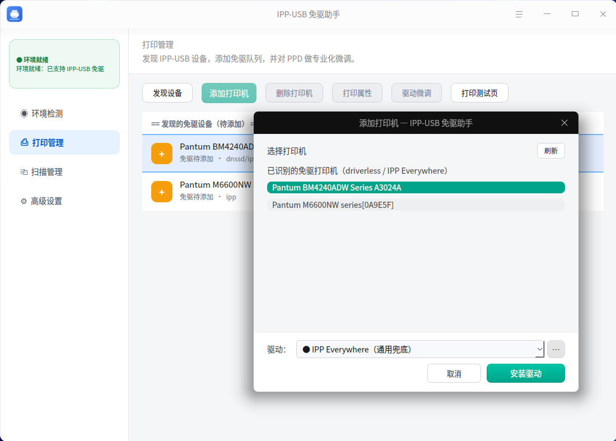Click the ellipsis button beside the driver combo
This screenshot has width=616, height=441.
(556, 349)
